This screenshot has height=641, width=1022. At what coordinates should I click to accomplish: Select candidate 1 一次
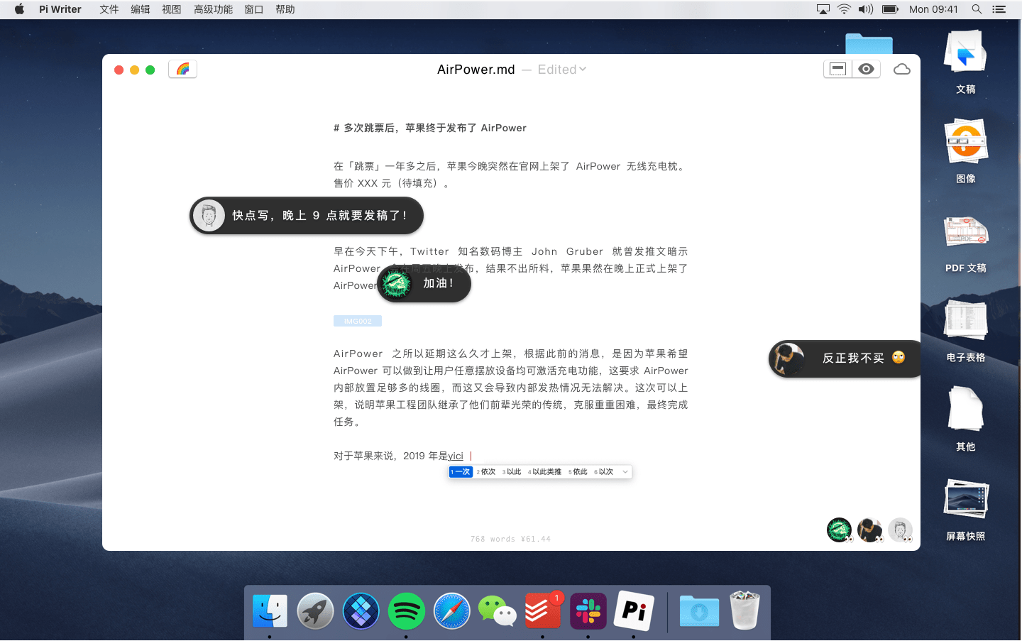tap(461, 472)
